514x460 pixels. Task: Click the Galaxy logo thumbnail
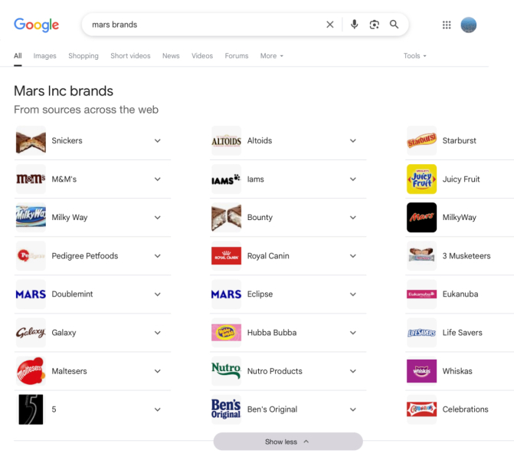pyautogui.click(x=31, y=333)
